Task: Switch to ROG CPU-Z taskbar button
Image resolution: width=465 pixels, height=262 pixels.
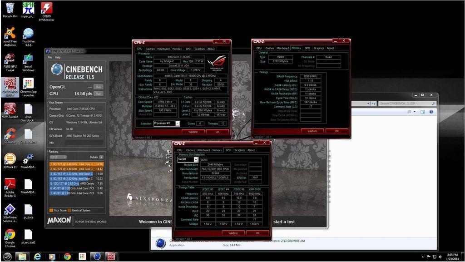Action: click(111, 257)
